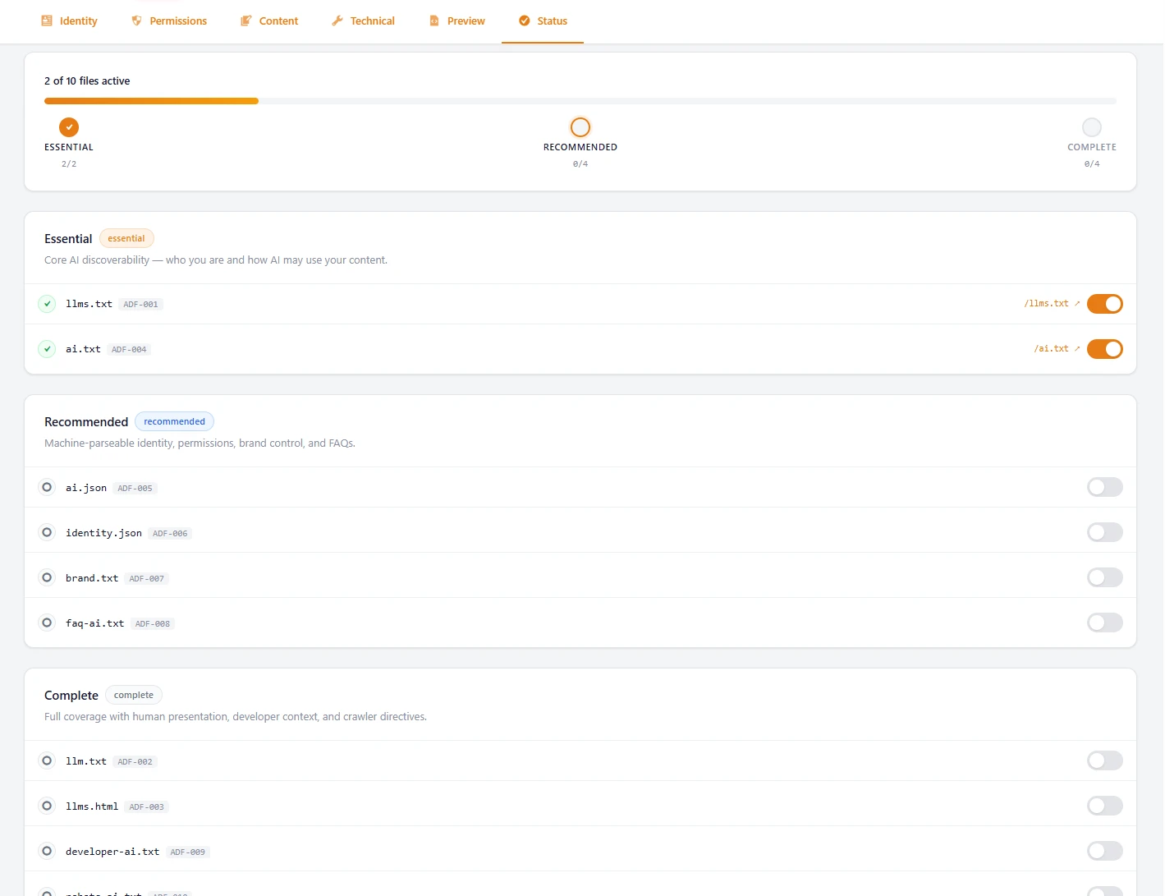Image resolution: width=1165 pixels, height=896 pixels.
Task: Open the /llms.txt link
Action: (x=1052, y=304)
